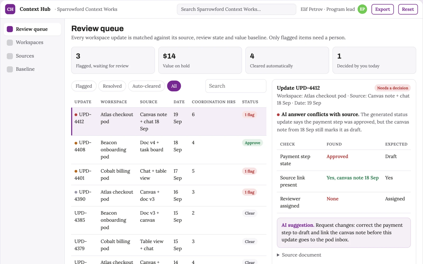
Task: Click the CH Context Hub logo icon
Action: click(x=10, y=9)
